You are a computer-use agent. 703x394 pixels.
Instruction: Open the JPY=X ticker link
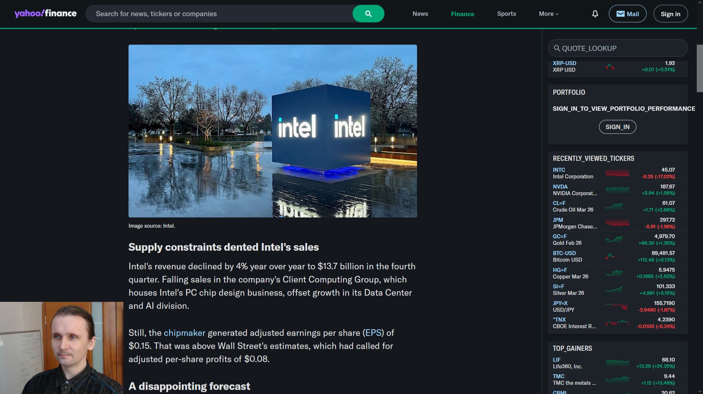coord(560,303)
